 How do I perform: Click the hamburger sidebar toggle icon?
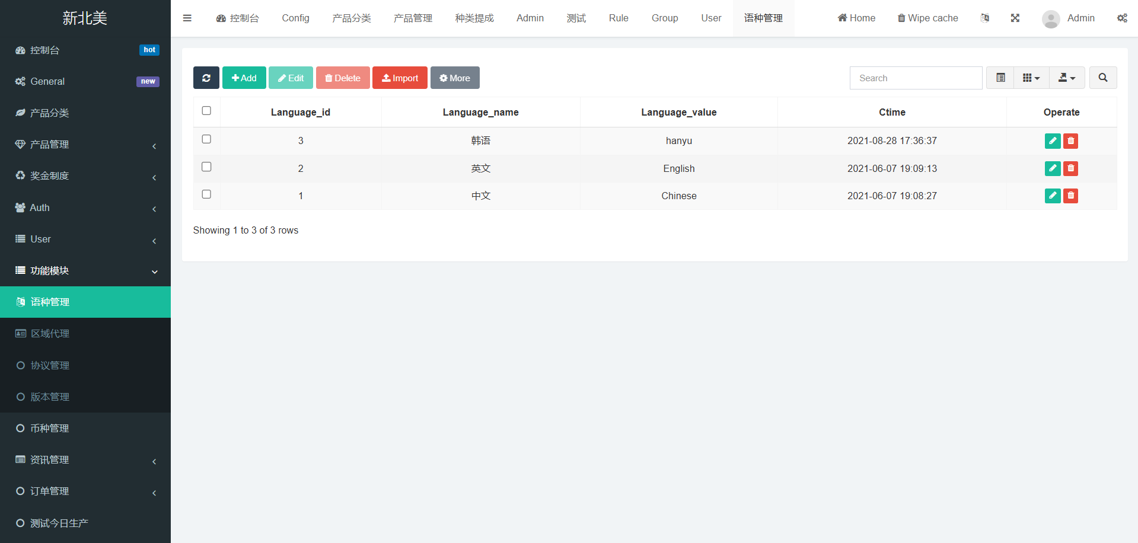click(187, 18)
